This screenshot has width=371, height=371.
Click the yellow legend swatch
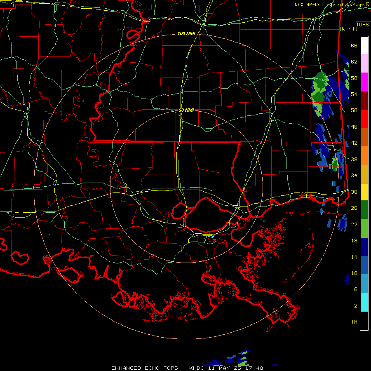coord(364,192)
